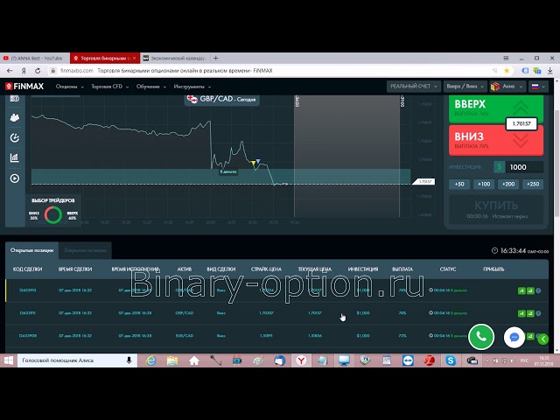The width and height of the screenshot is (560, 420).
Task: Add +100 to the investment amount
Action: [483, 184]
